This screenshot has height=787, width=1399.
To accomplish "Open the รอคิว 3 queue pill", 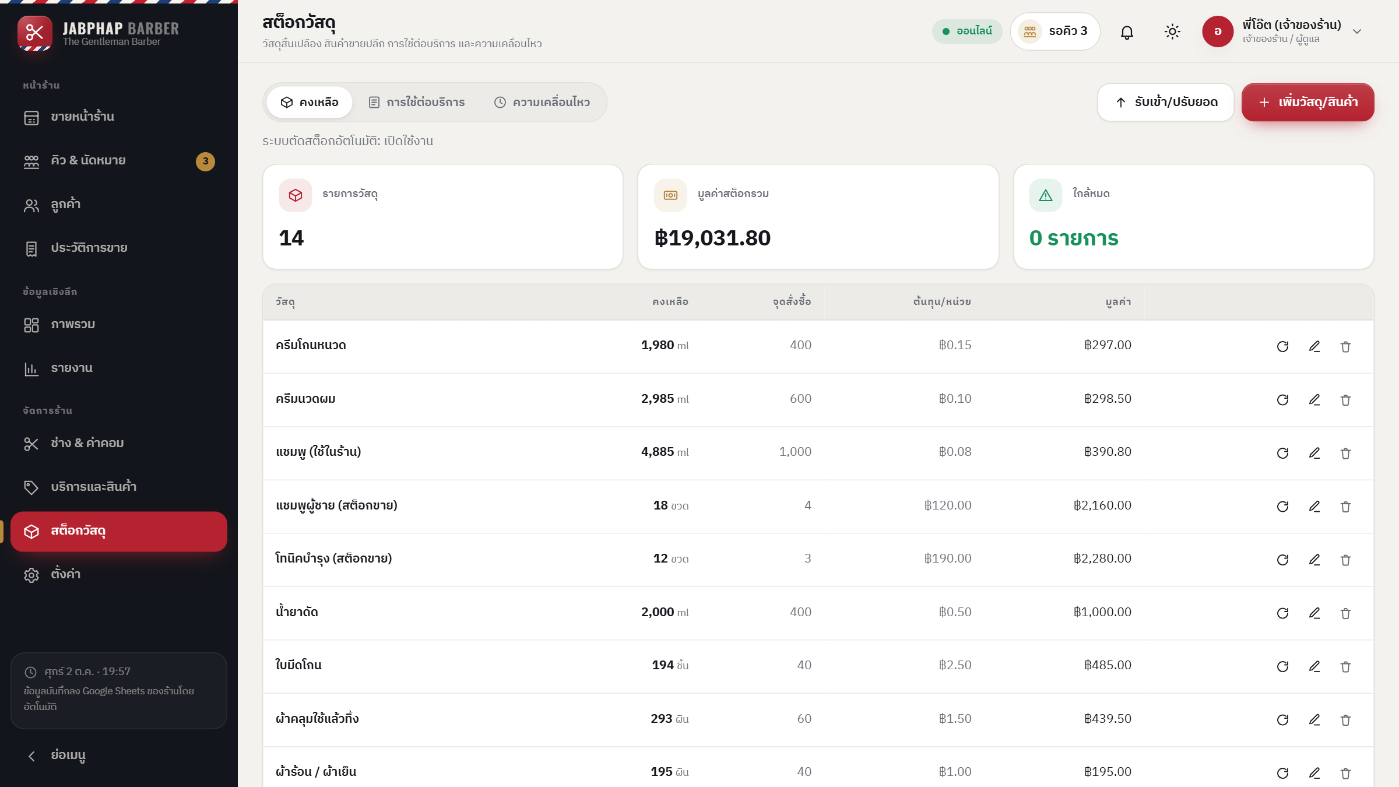I will click(x=1055, y=31).
